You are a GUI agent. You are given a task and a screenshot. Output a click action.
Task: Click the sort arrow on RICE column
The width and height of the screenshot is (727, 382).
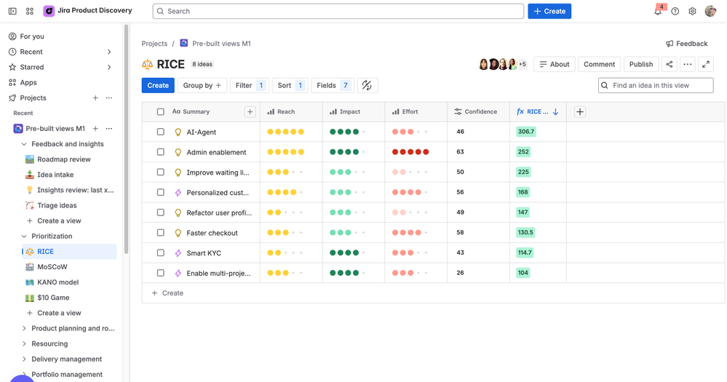pyautogui.click(x=555, y=112)
